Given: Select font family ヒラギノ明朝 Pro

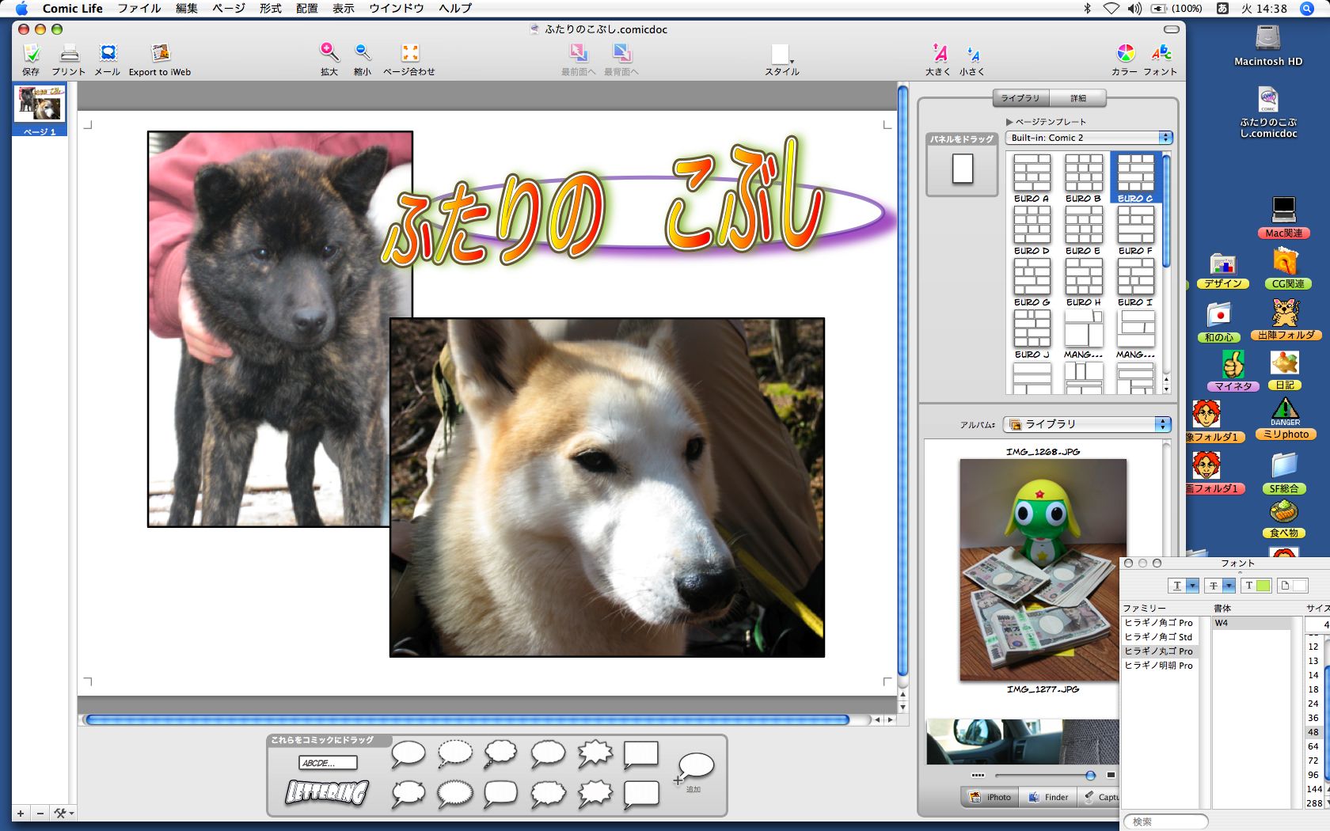Looking at the screenshot, I should (x=1159, y=665).
